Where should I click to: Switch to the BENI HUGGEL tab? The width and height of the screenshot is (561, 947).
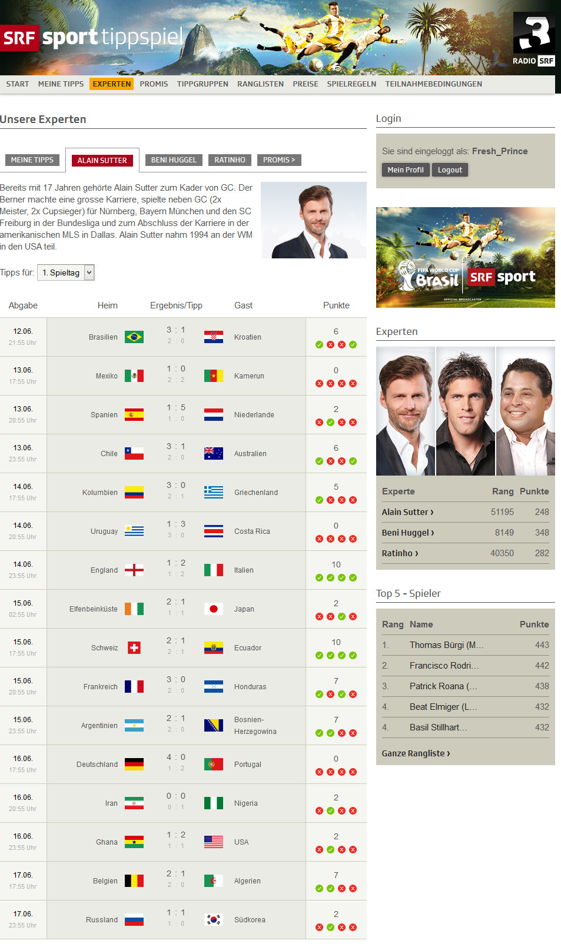pyautogui.click(x=174, y=160)
